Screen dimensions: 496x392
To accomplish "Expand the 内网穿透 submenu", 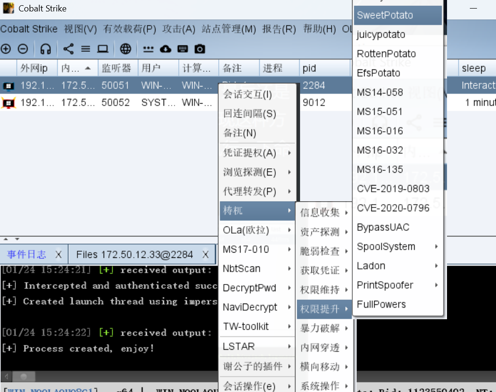I will coord(324,348).
